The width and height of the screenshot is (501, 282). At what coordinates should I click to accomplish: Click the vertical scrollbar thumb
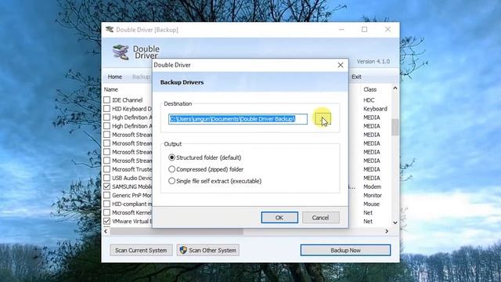pyautogui.click(x=395, y=127)
